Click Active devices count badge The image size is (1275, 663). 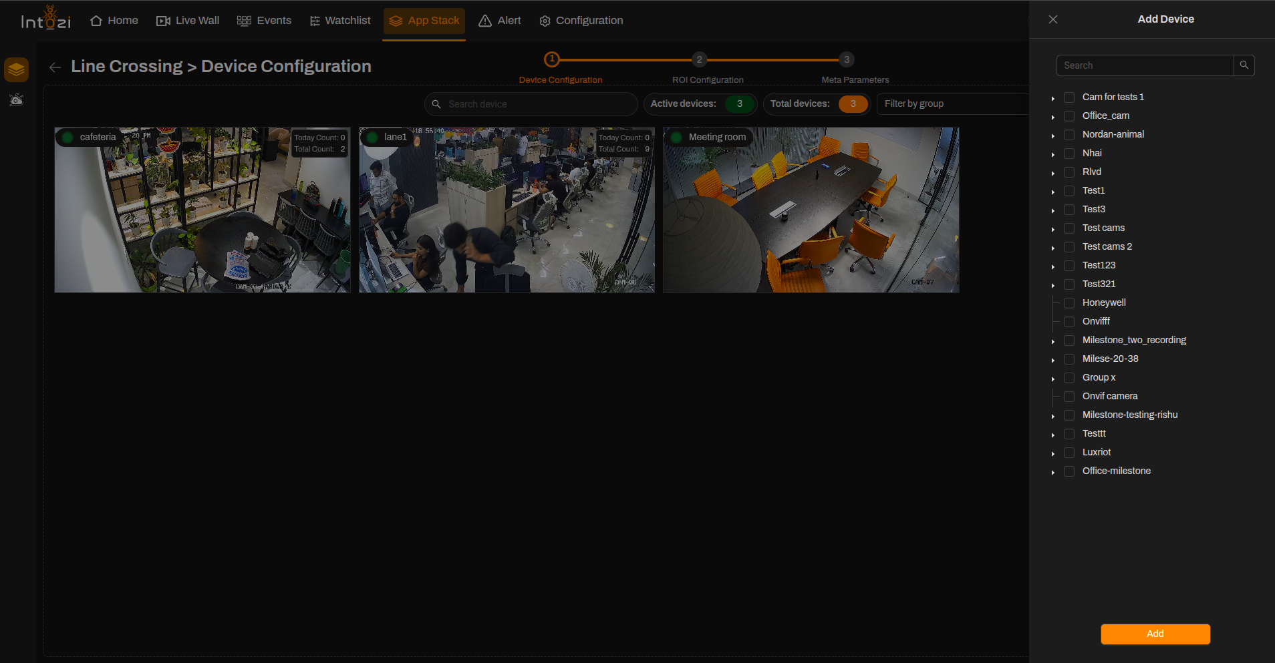pyautogui.click(x=740, y=103)
